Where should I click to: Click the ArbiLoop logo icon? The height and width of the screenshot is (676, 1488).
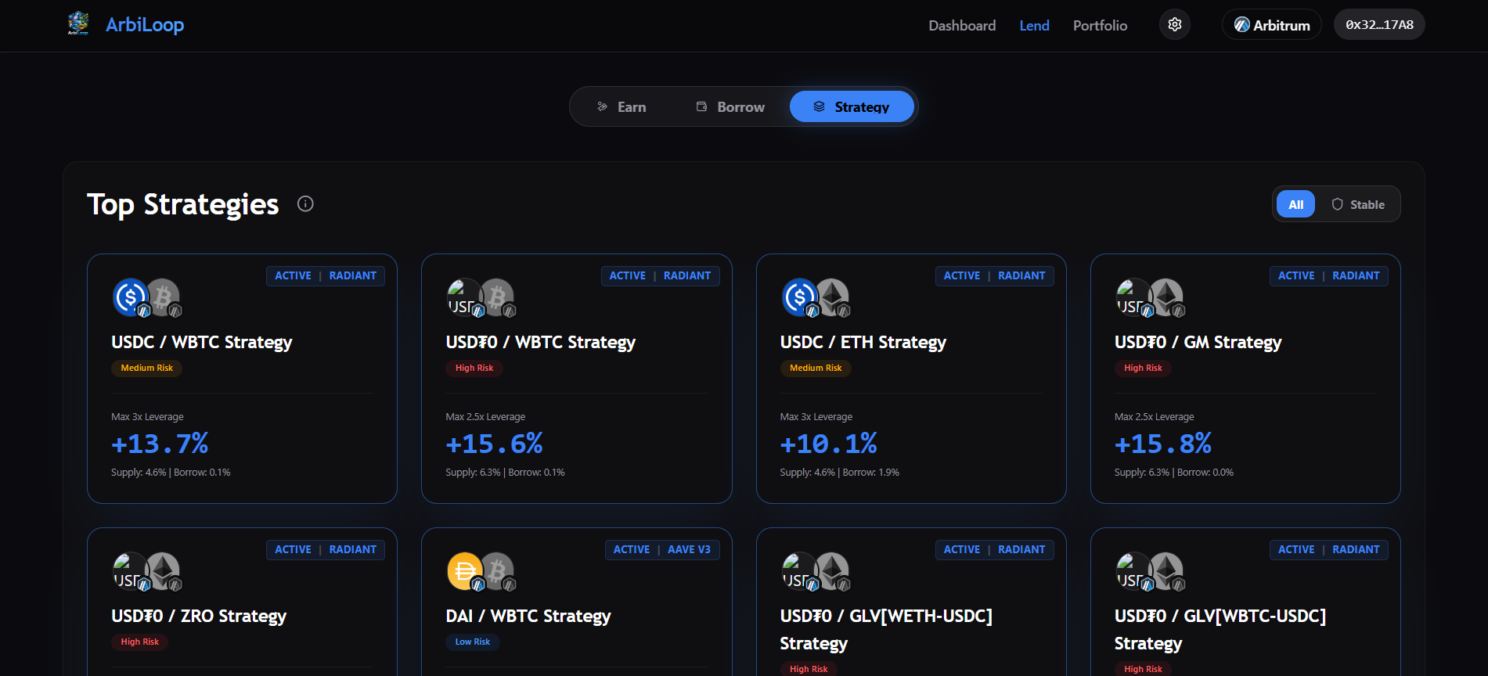click(x=78, y=23)
